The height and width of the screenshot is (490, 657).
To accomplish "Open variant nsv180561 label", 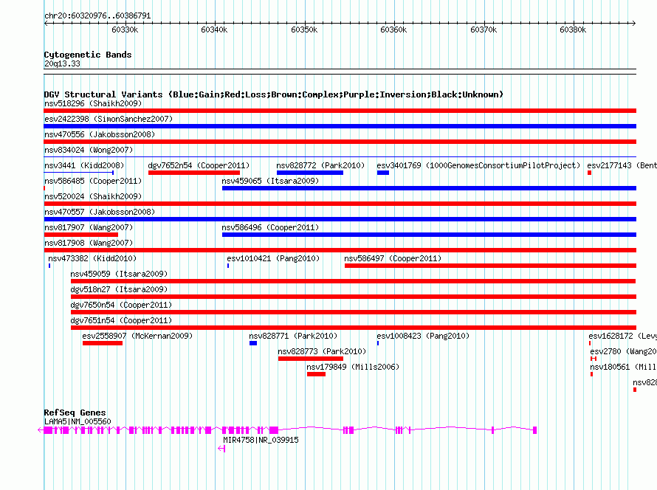I will [x=624, y=367].
